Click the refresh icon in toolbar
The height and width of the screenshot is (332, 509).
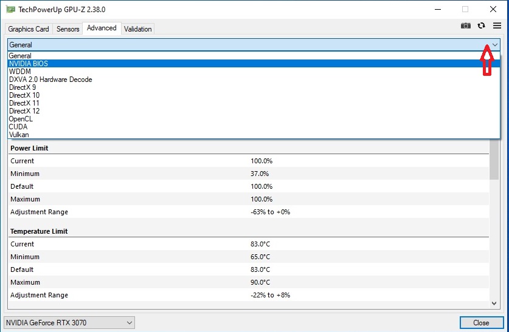coord(481,25)
